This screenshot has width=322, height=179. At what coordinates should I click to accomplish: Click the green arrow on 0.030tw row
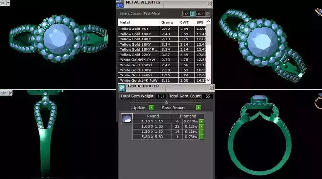[201, 122]
